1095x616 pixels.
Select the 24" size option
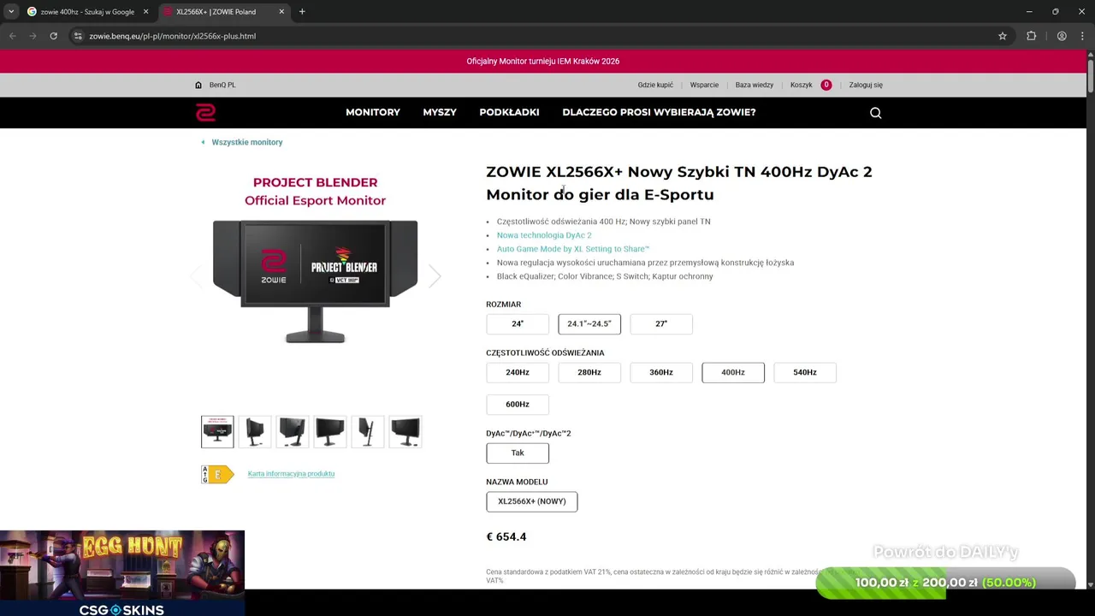pos(518,323)
